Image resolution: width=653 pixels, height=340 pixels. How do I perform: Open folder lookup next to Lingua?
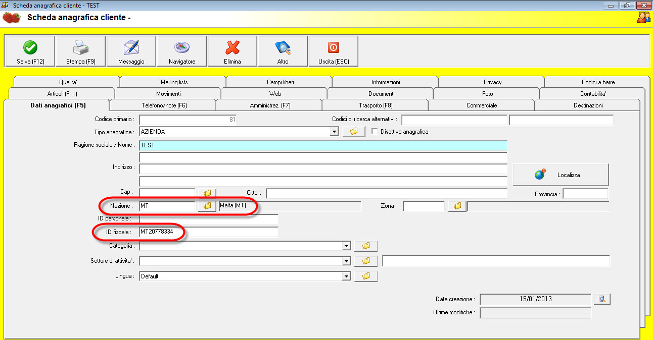(x=366, y=276)
